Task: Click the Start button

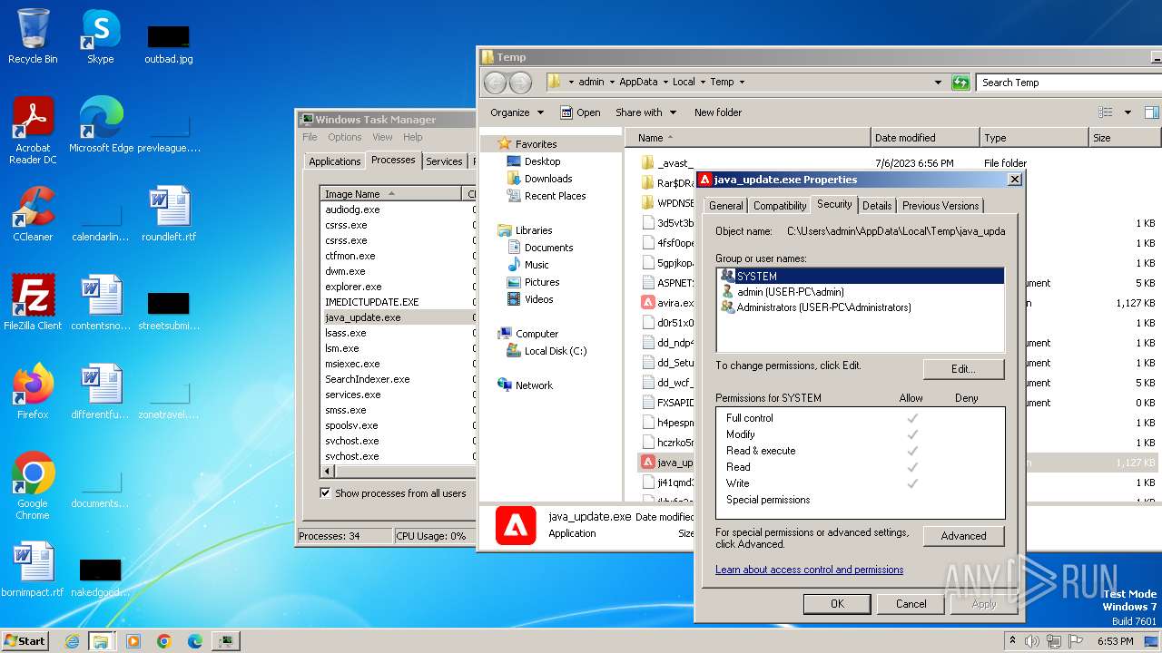Action: tap(25, 640)
